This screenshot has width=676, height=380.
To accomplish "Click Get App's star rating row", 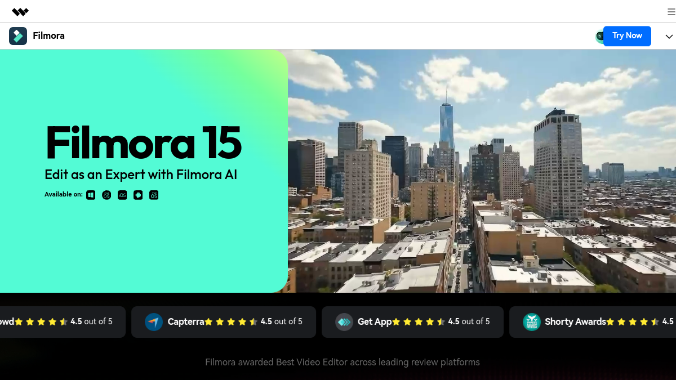I will tap(419, 322).
